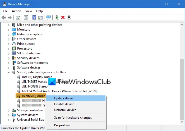This screenshot has height=131, width=185.
Task: Click the SD host adapters icon
Action: point(14,53)
